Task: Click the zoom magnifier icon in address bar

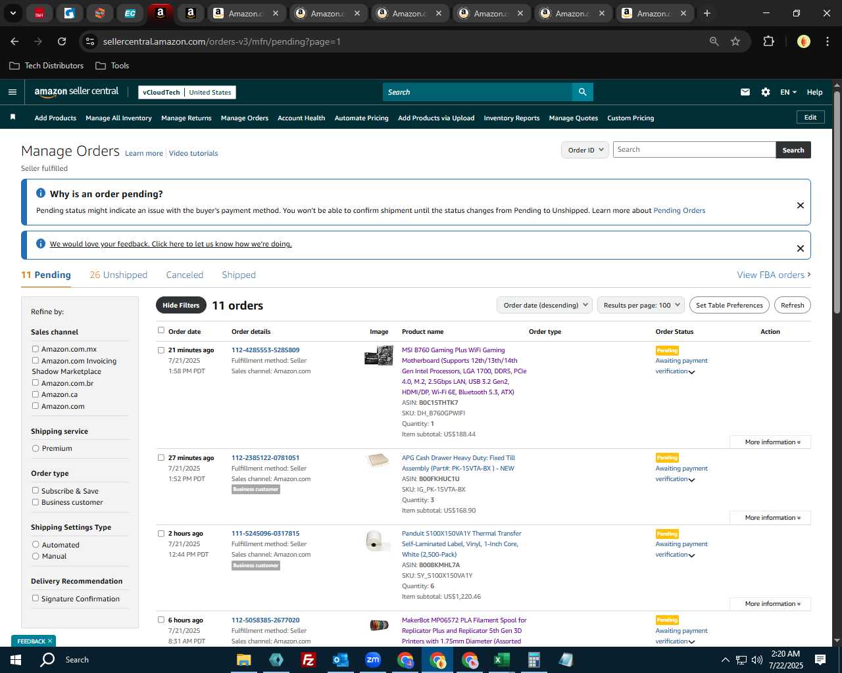Action: pyautogui.click(x=714, y=41)
